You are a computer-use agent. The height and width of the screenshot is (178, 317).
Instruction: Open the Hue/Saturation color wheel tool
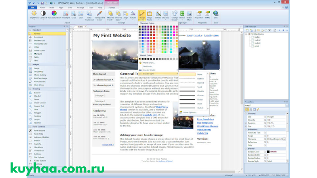54,15
